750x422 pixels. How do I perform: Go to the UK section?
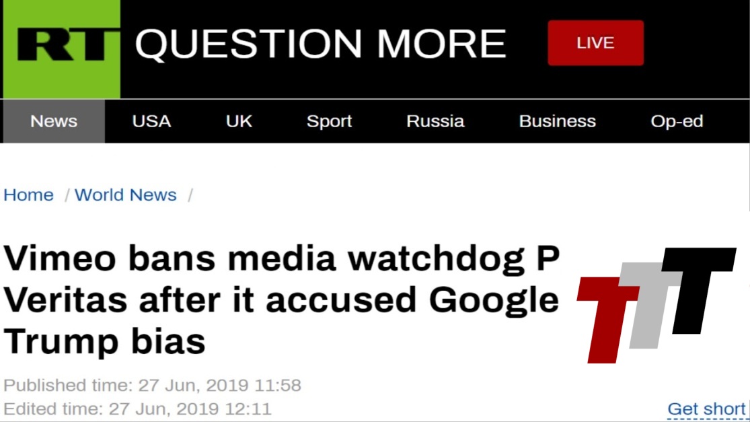239,121
